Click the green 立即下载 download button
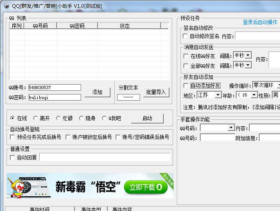The height and width of the screenshot is (211, 280). pos(146,187)
